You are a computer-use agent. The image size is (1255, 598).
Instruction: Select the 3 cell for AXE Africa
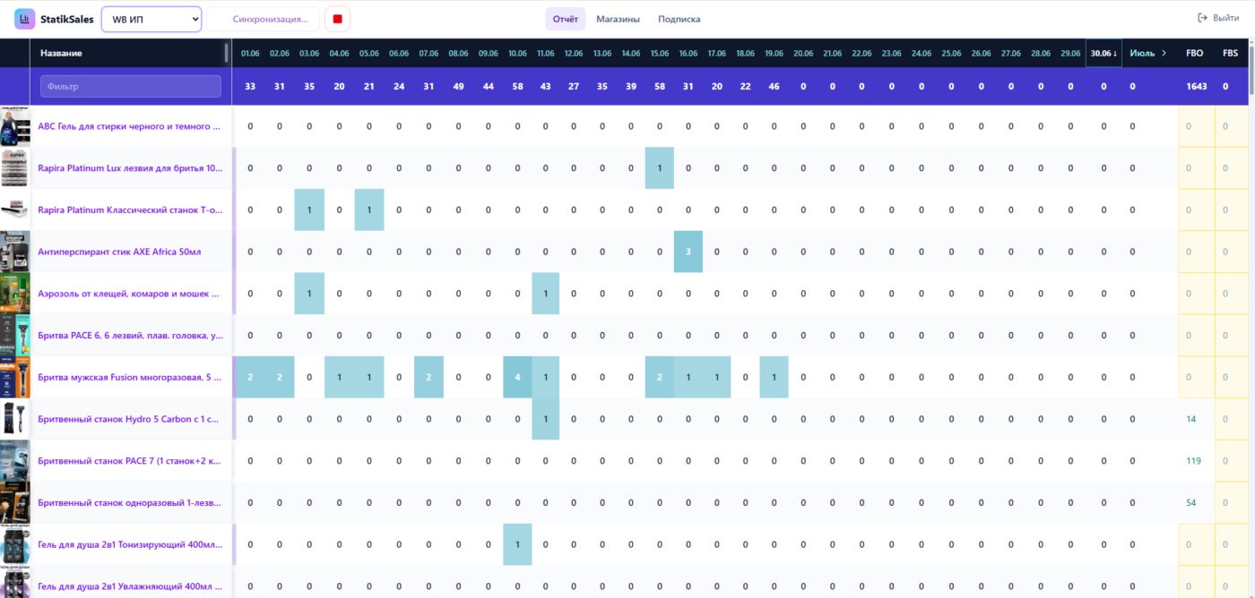pos(688,252)
